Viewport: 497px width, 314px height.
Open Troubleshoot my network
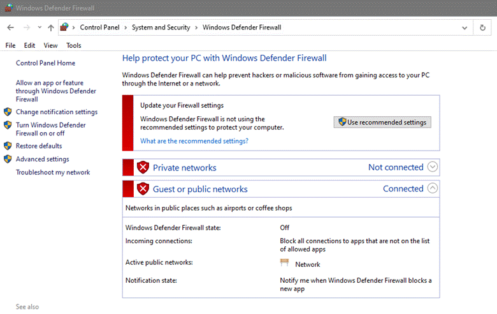click(x=53, y=172)
